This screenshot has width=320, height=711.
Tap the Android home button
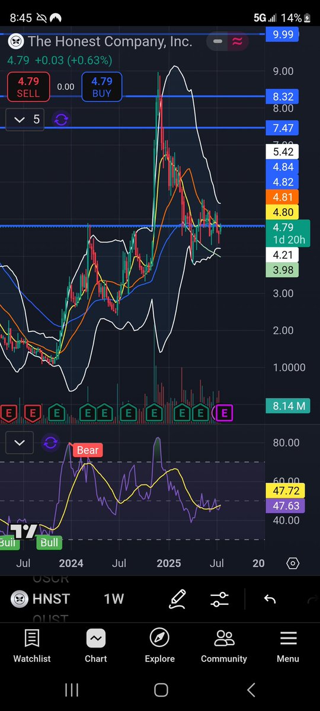pyautogui.click(x=161, y=690)
